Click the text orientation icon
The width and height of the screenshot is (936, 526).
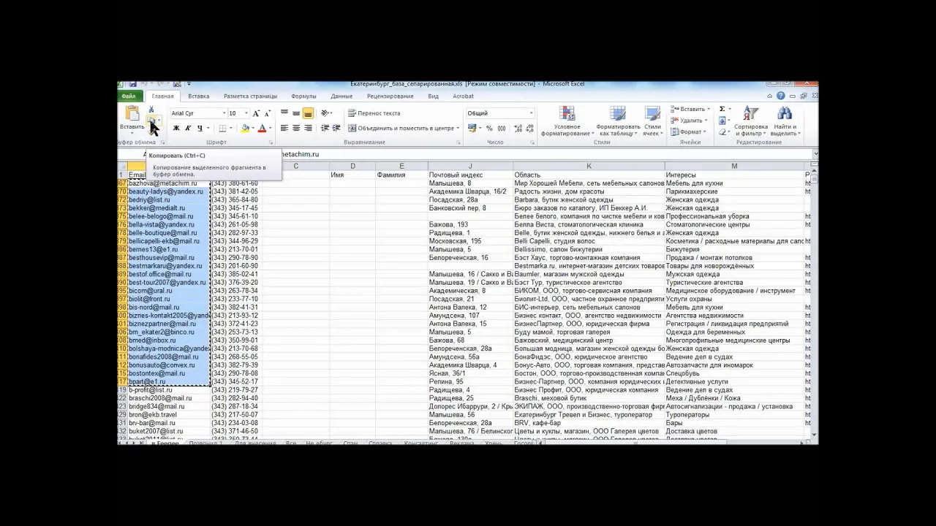(x=326, y=113)
